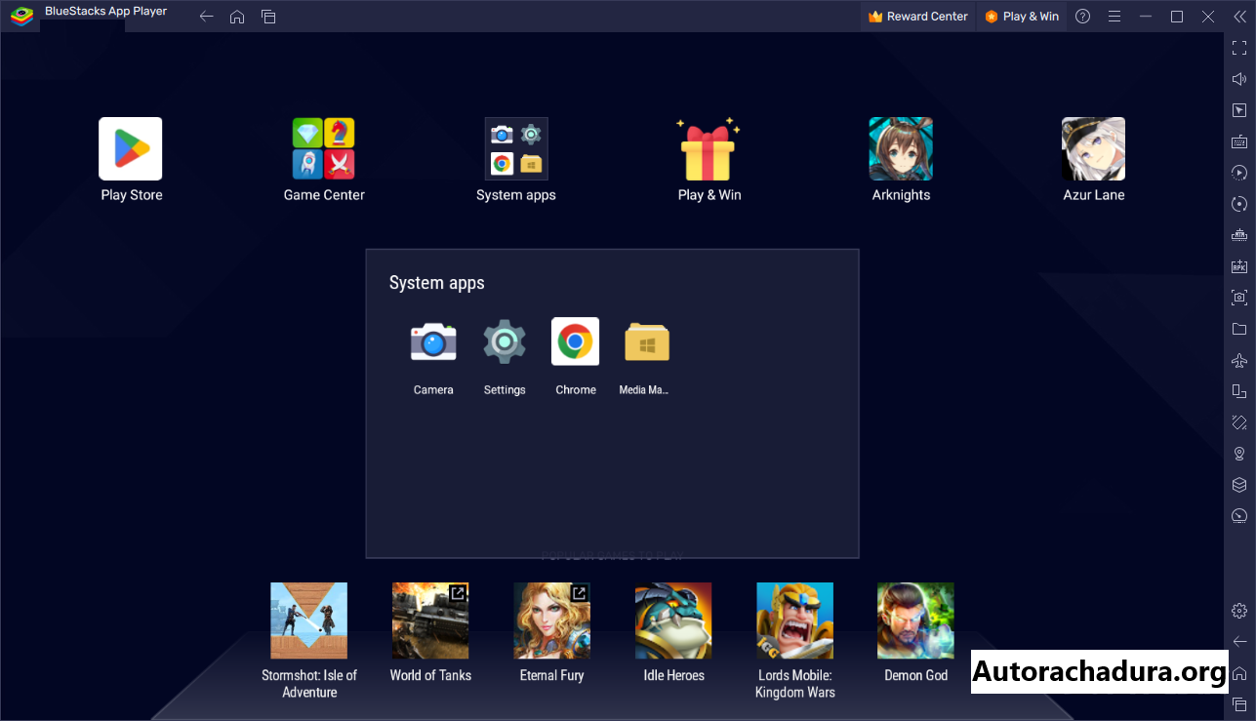
Task: Open the Camera app in System apps
Action: point(433,341)
